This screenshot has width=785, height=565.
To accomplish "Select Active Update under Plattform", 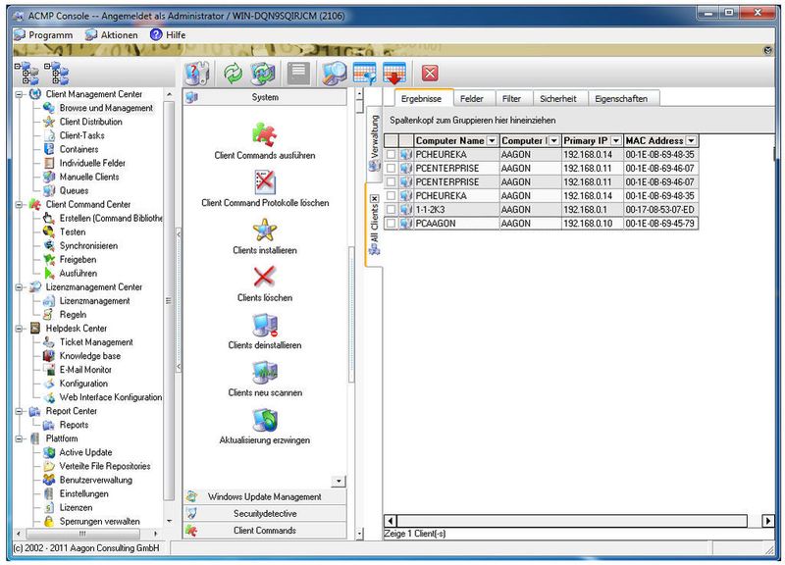I will (85, 452).
